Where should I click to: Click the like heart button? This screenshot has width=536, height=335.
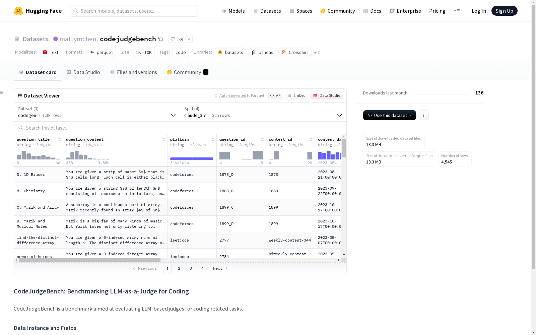[177, 39]
